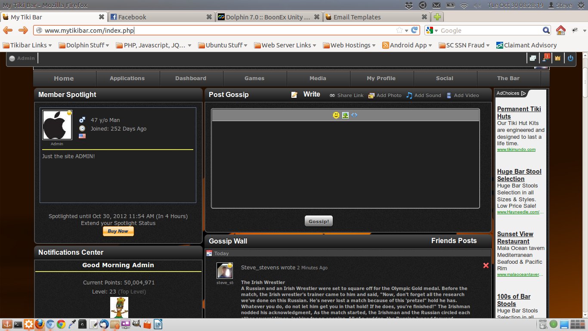This screenshot has width=588, height=331.
Task: Switch to the Facebook tab
Action: tap(160, 17)
